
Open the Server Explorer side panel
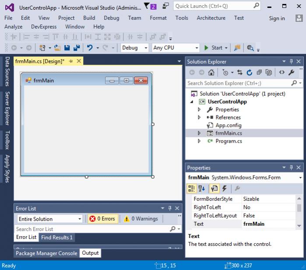pos(7,108)
